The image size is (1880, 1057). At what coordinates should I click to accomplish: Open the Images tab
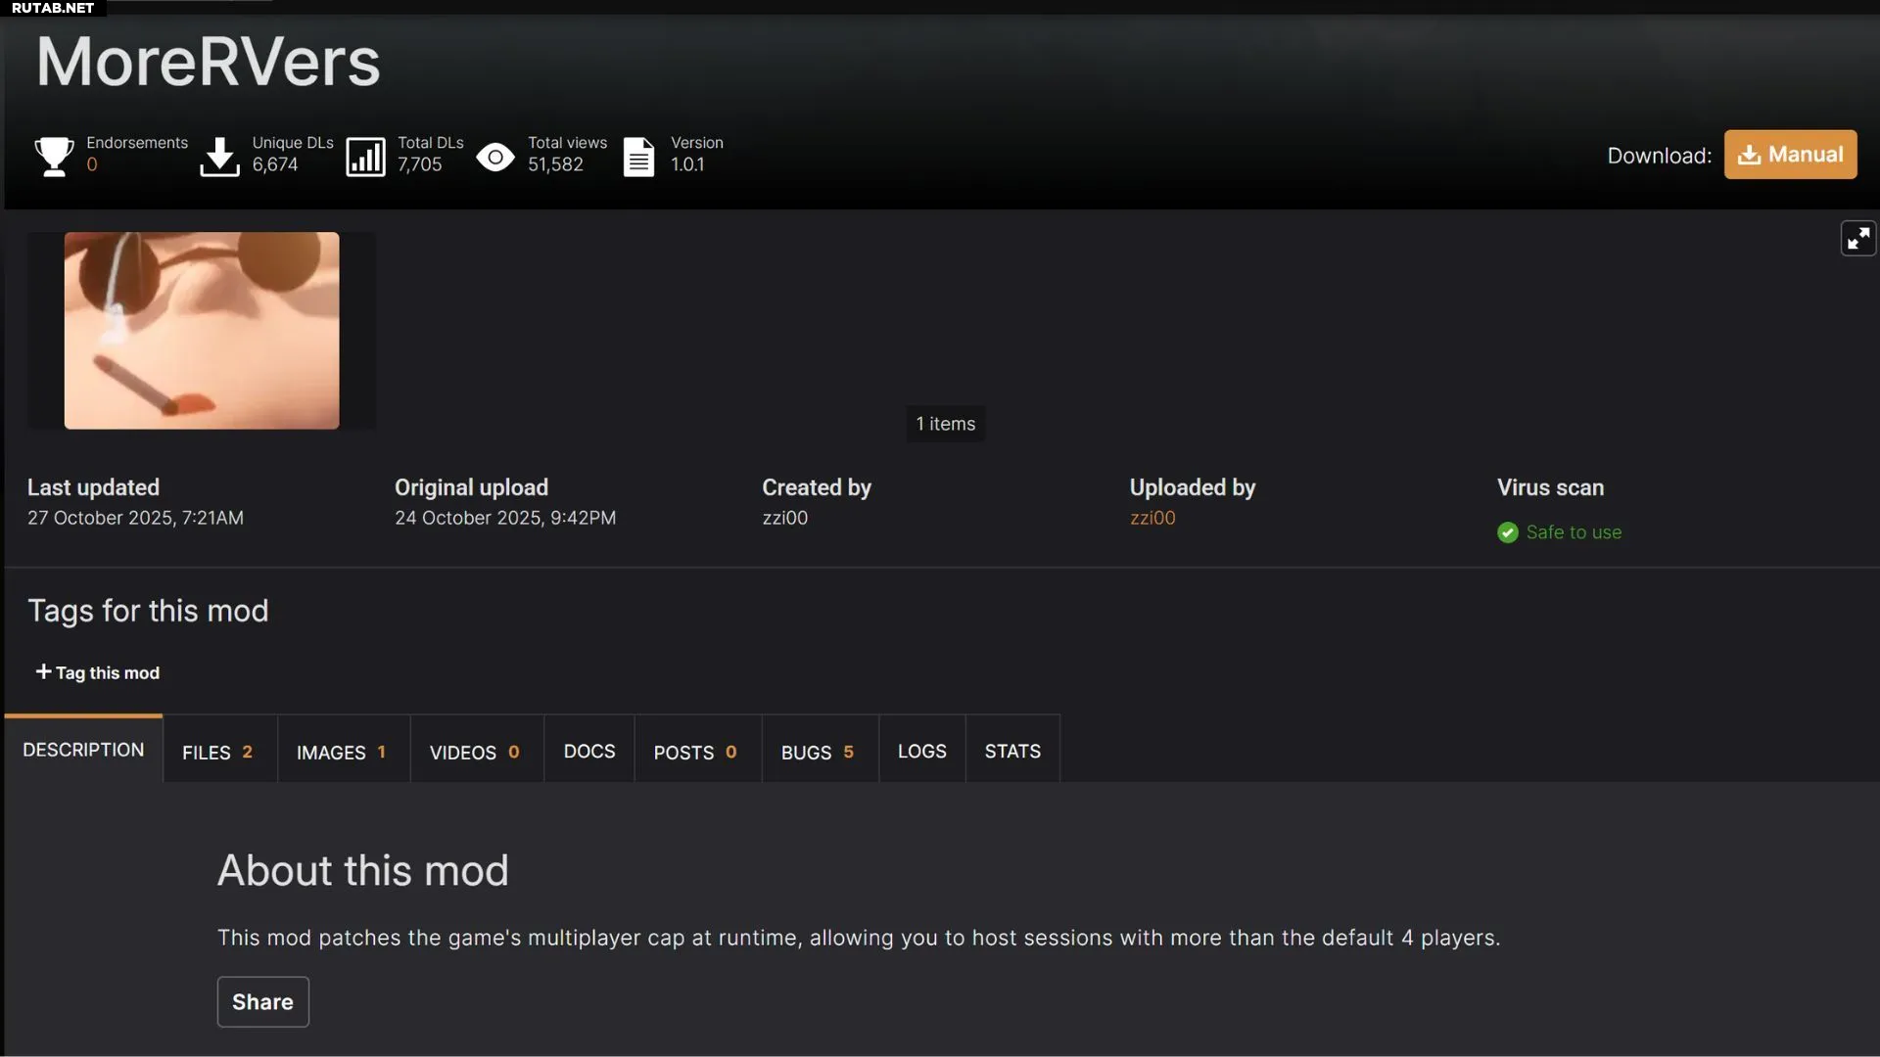342,752
